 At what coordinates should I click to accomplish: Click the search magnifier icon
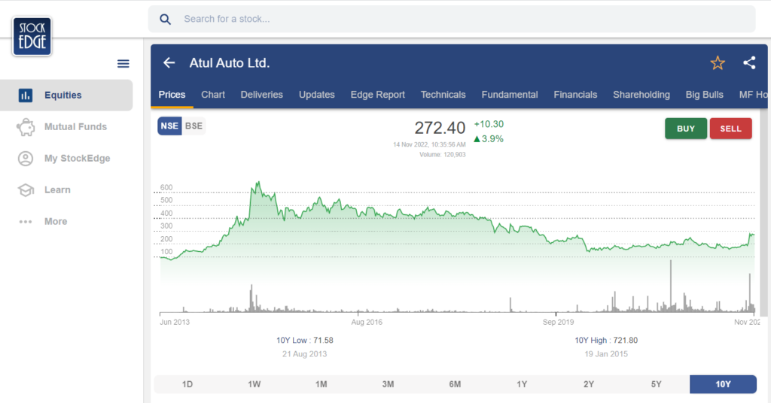[x=165, y=19]
